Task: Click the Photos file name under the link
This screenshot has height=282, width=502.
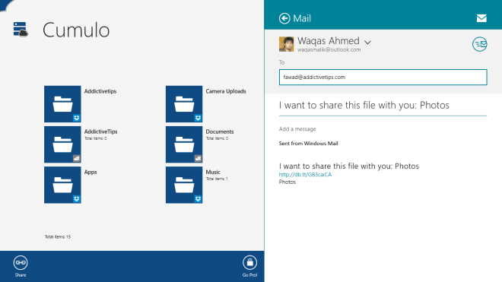Action: 288,182
